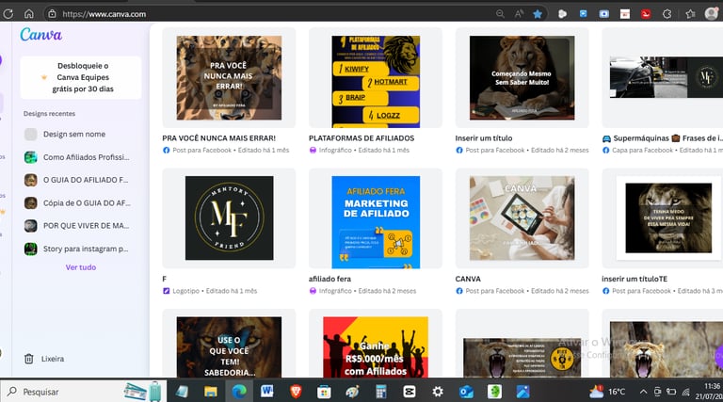The image size is (723, 402).
Task: Click the Lixeira trash can icon
Action: coord(28,358)
